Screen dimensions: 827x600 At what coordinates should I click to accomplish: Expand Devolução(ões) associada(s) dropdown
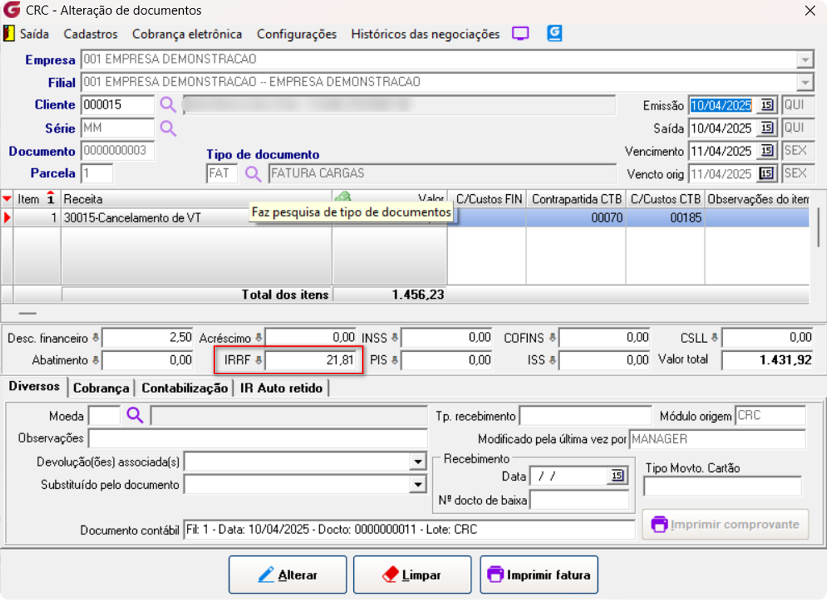point(417,462)
